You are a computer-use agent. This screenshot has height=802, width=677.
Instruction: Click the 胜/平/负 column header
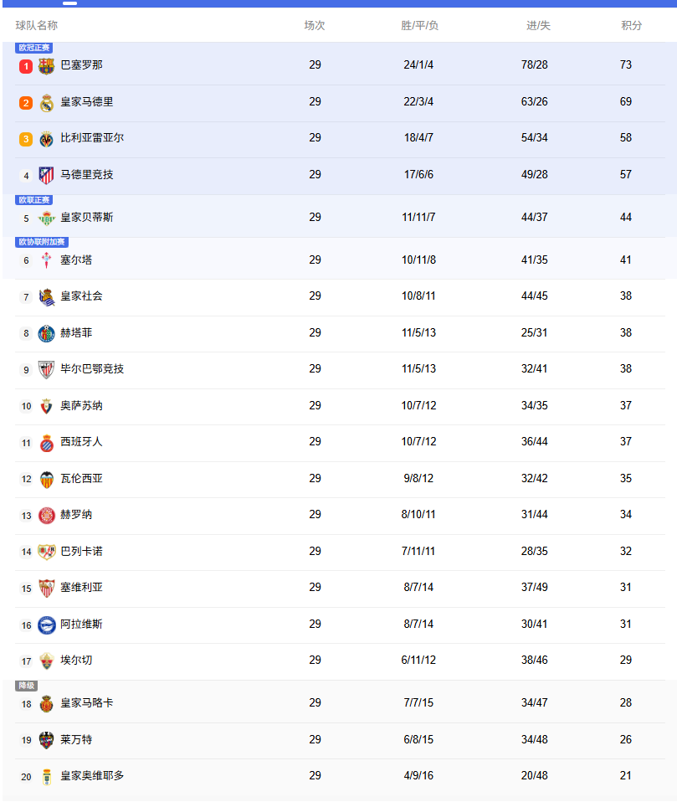coord(419,26)
